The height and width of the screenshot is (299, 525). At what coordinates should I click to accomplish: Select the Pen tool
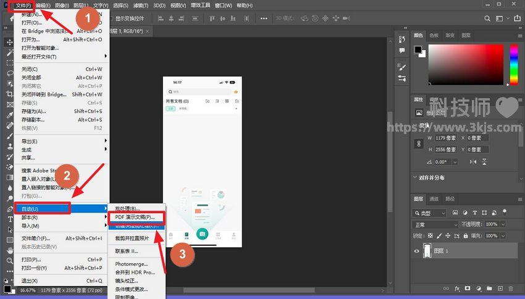tap(10, 209)
